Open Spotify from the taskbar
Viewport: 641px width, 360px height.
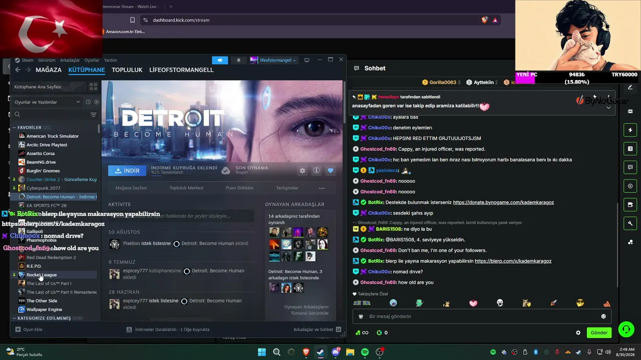coord(365,352)
